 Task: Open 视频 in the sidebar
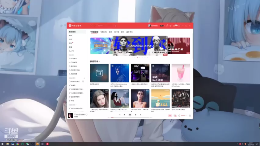tap(71, 39)
